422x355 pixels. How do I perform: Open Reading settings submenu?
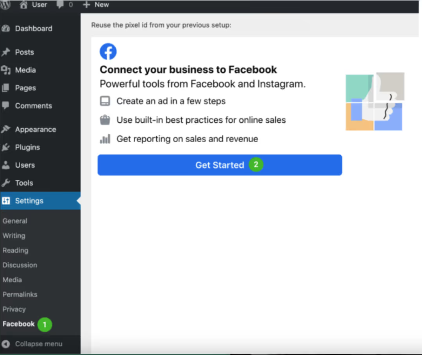coord(15,251)
